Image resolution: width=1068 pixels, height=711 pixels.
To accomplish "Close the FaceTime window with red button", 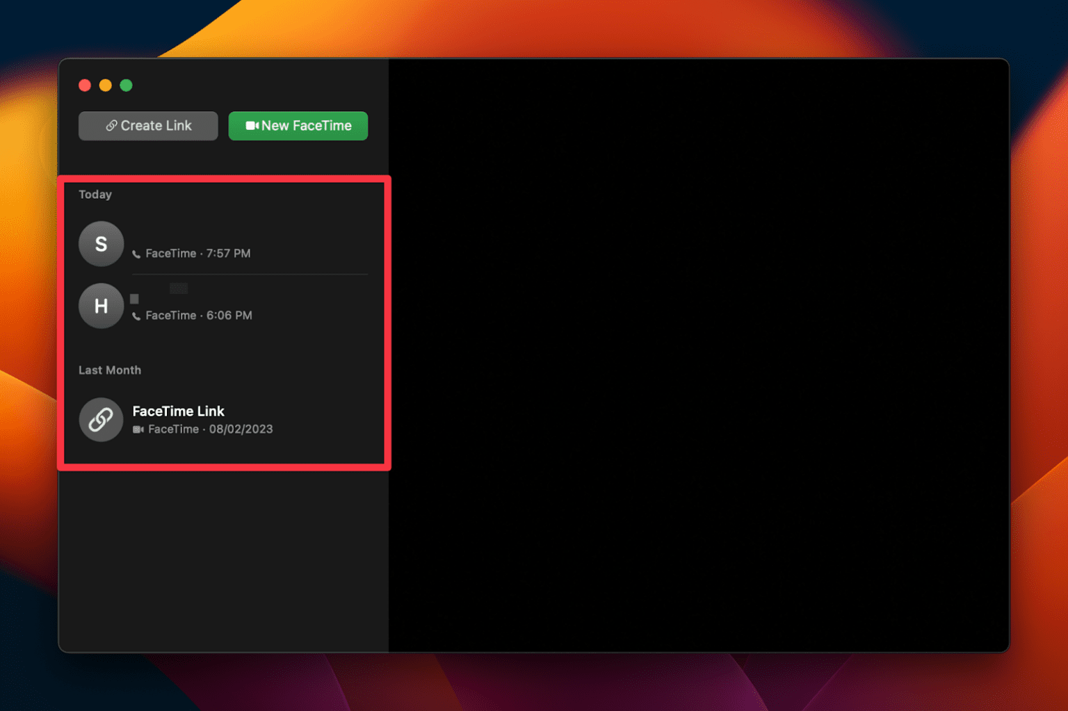I will point(85,85).
